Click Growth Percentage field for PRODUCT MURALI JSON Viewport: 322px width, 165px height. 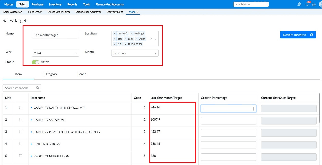pyautogui.click(x=229, y=157)
